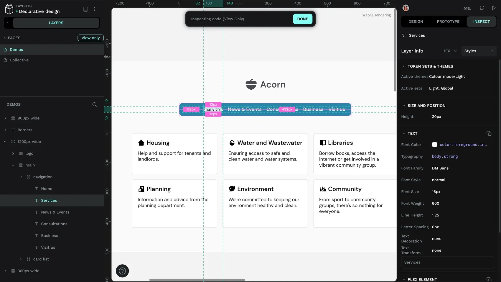Go back using the layers panel arrow

[8, 23]
